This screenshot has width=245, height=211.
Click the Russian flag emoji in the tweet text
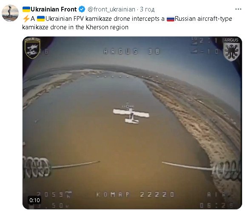(171, 19)
